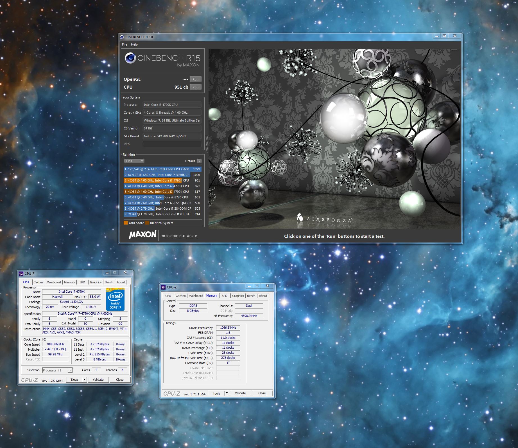
Task: Click Close button in Memory CPU-Z window
Action: point(262,393)
